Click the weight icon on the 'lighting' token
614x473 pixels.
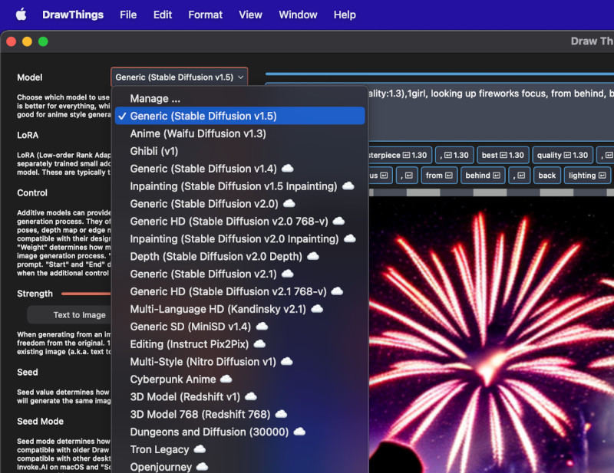click(602, 176)
